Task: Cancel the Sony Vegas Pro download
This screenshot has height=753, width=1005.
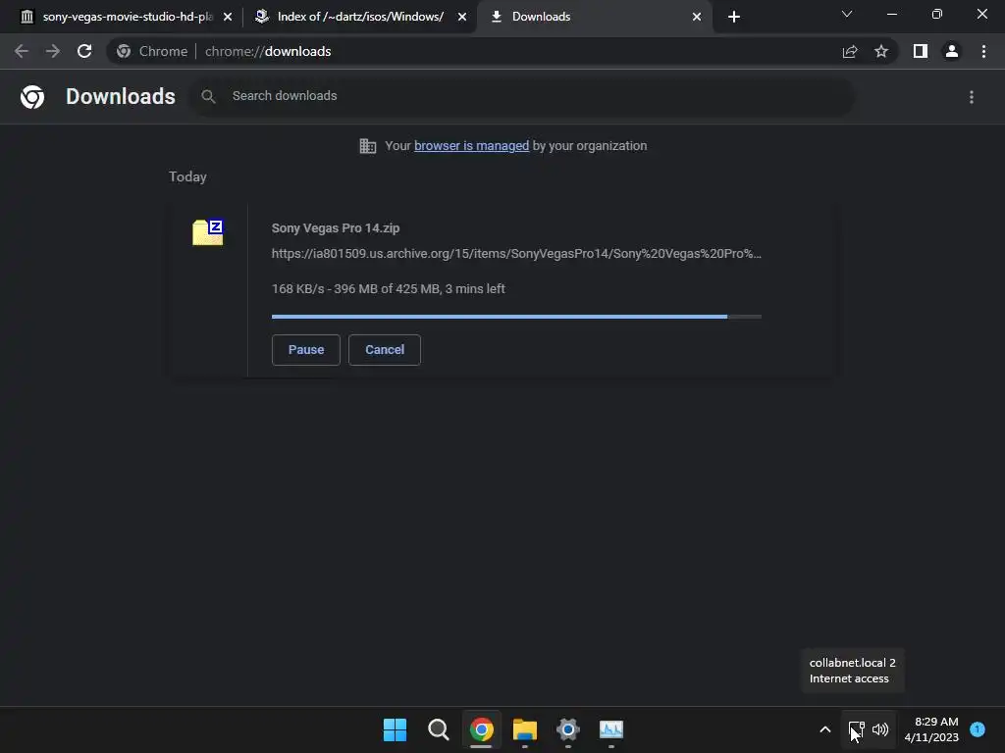Action: [385, 350]
